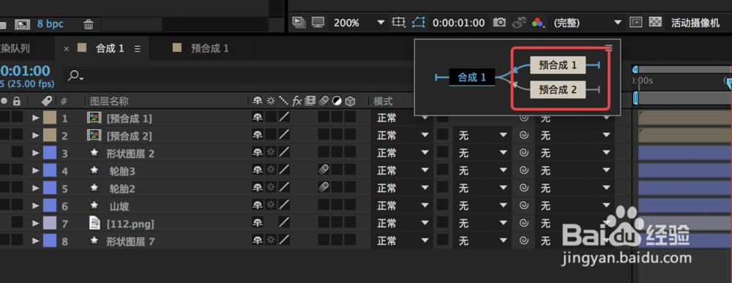Toggle motion blur switch on 轮胎2 layer
The image size is (732, 283).
pyautogui.click(x=324, y=187)
